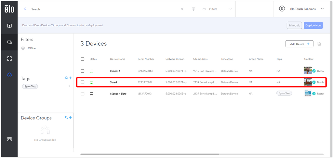The width and height of the screenshot is (333, 158).
Task: Sort by Device Name column header
Action: (118, 59)
